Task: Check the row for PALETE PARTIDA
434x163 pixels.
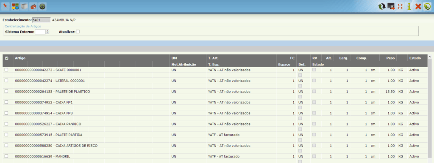Action: click(x=6, y=135)
